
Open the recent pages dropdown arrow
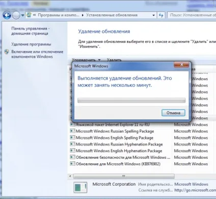[x=22, y=15]
